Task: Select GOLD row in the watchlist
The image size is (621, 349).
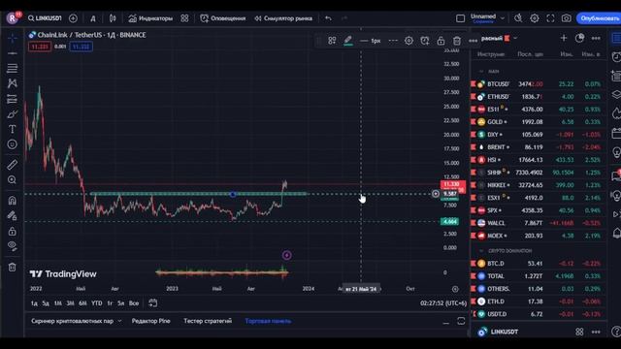Action: coord(538,122)
